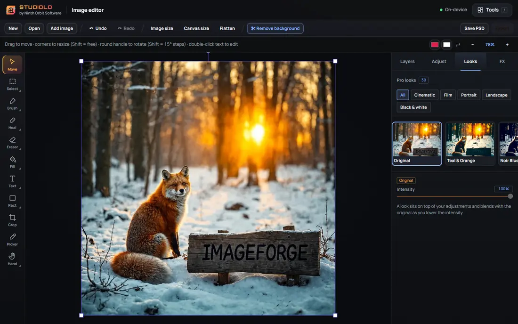Zoom in with the plus button
Image resolution: width=518 pixels, height=324 pixels.
[x=507, y=45]
